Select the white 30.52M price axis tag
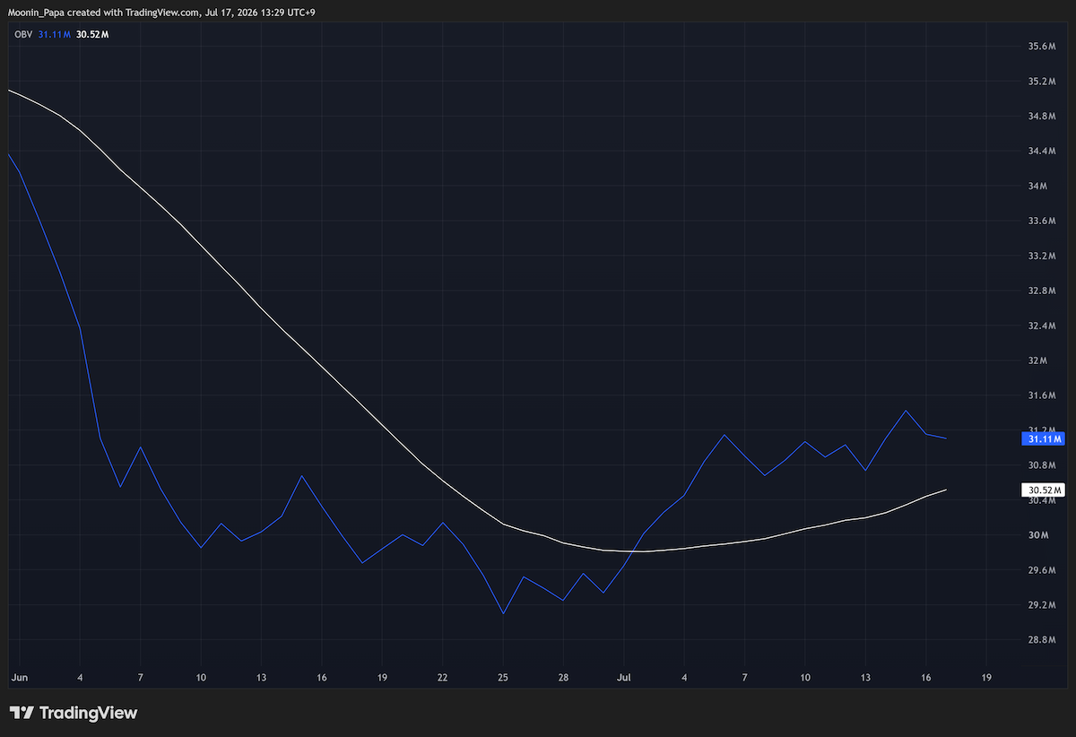 1043,490
